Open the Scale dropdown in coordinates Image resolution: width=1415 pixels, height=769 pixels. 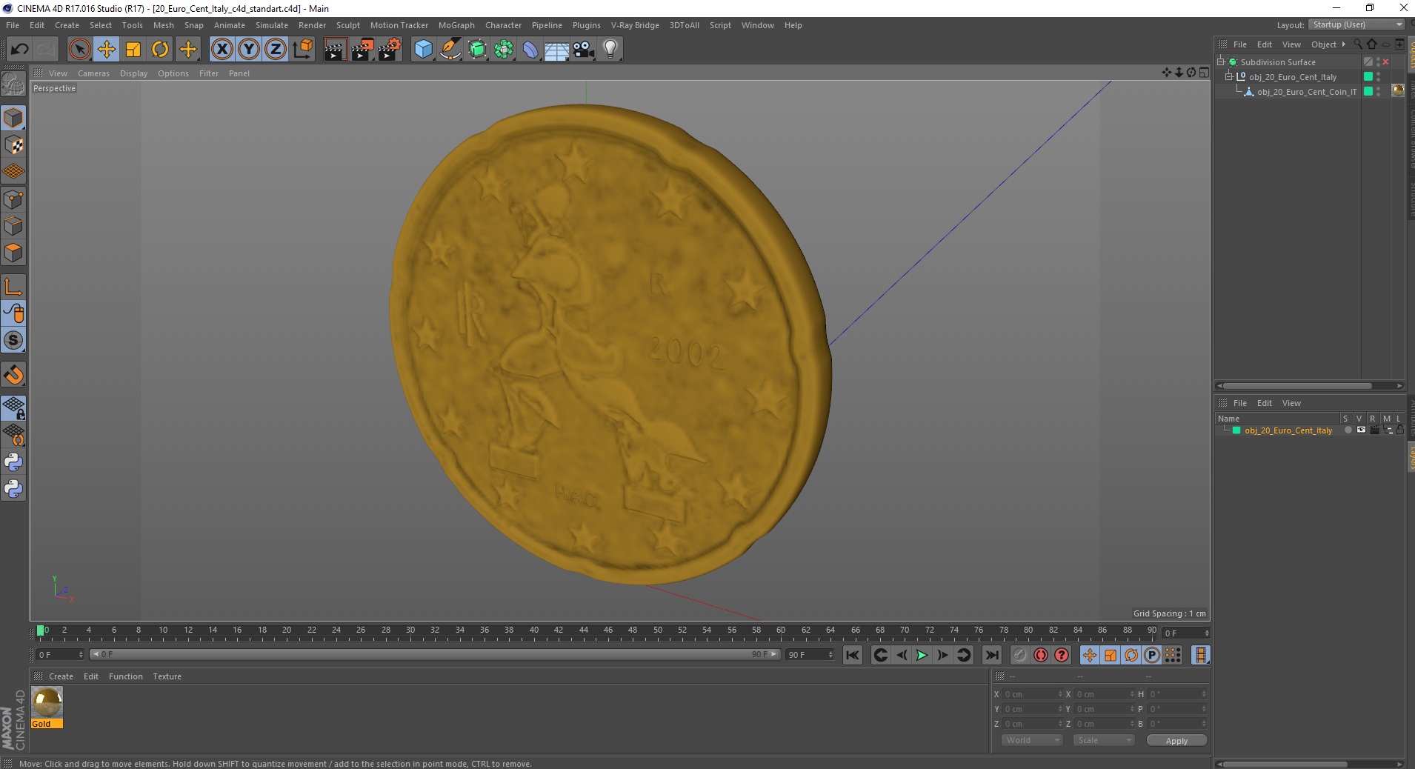[1104, 740]
